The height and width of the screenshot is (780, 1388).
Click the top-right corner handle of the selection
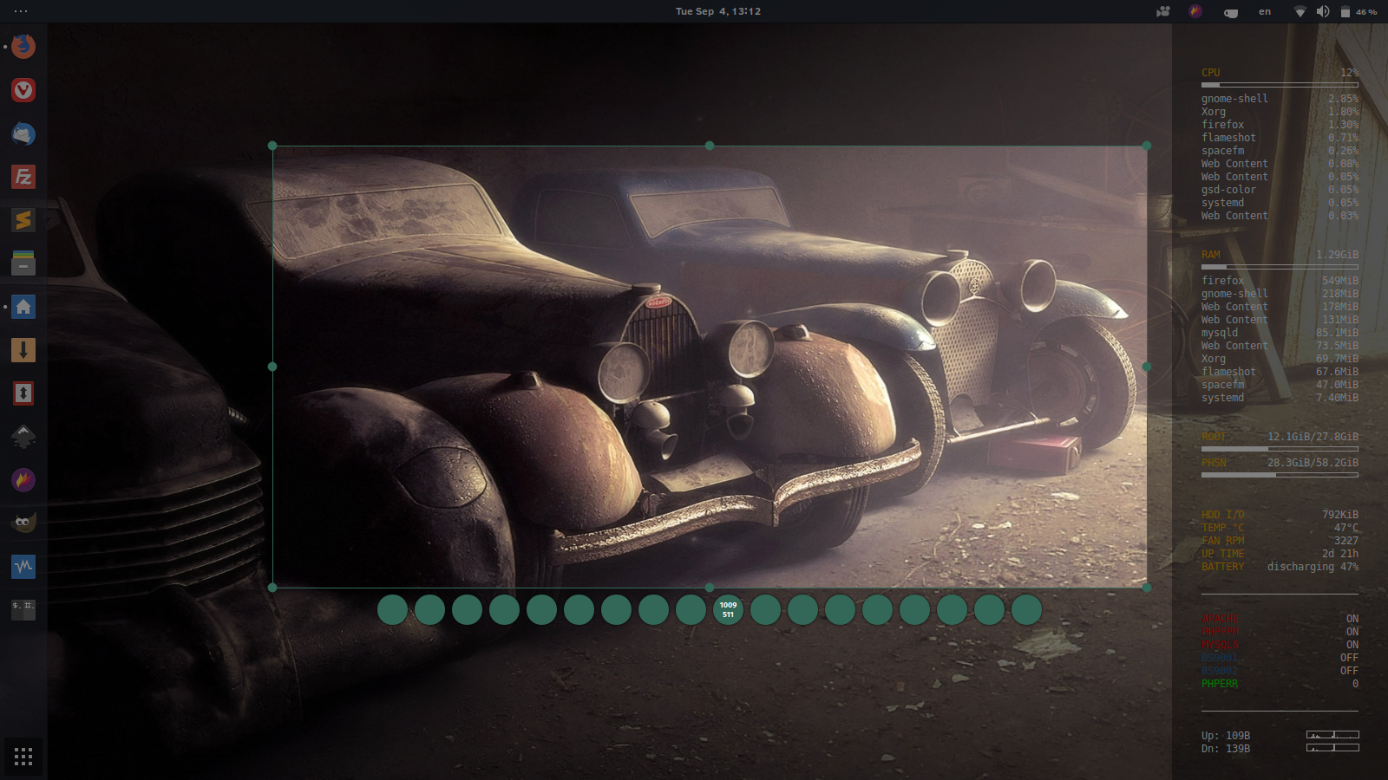[x=1147, y=146]
